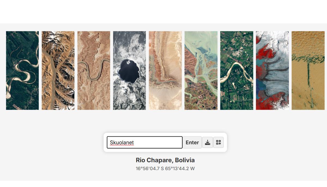Focus the name text input field
Screen dimensions: 327x187
tap(144, 142)
